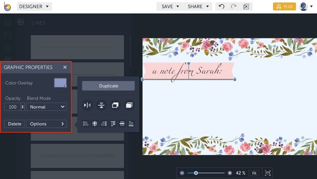317x179 pixels.
Task: Select the thin dotted line thumbnail
Action: coord(77,47)
